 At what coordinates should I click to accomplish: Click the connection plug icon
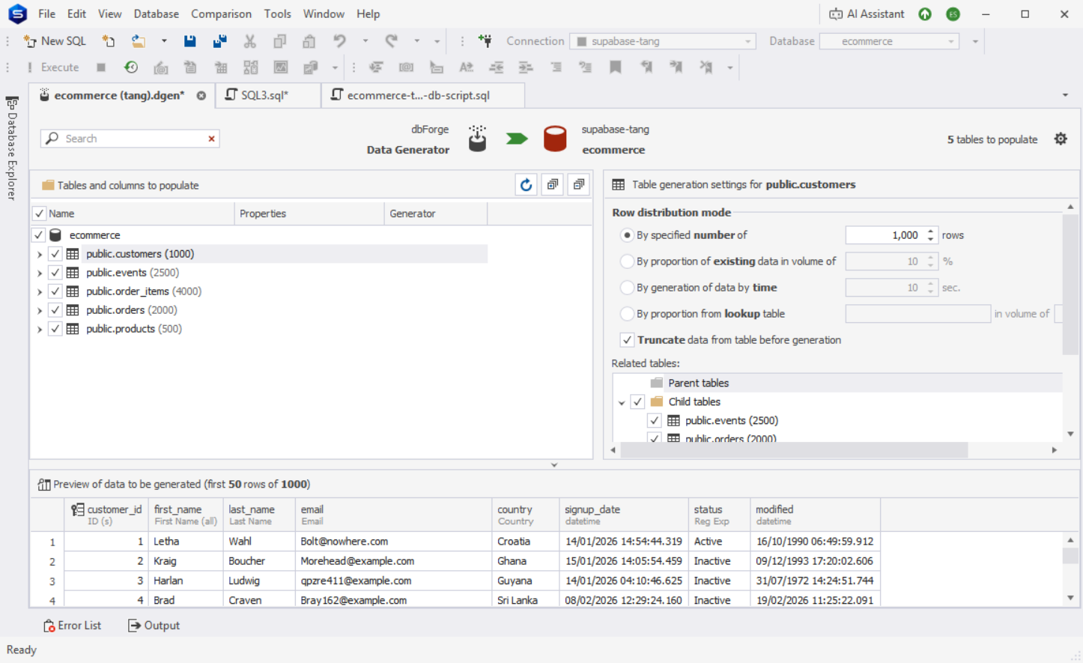485,41
